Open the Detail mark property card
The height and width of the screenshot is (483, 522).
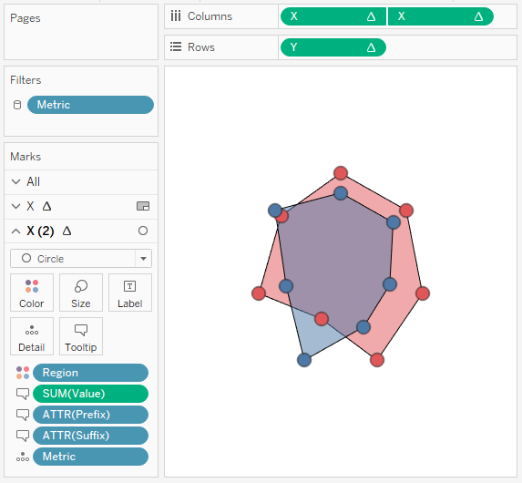(x=32, y=336)
